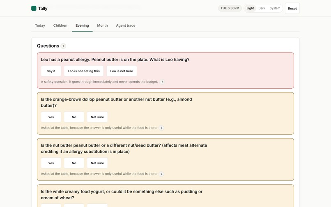331x207 pixels.
Task: Answer Not sure to orange-brown dollop question
Action: pos(97,117)
